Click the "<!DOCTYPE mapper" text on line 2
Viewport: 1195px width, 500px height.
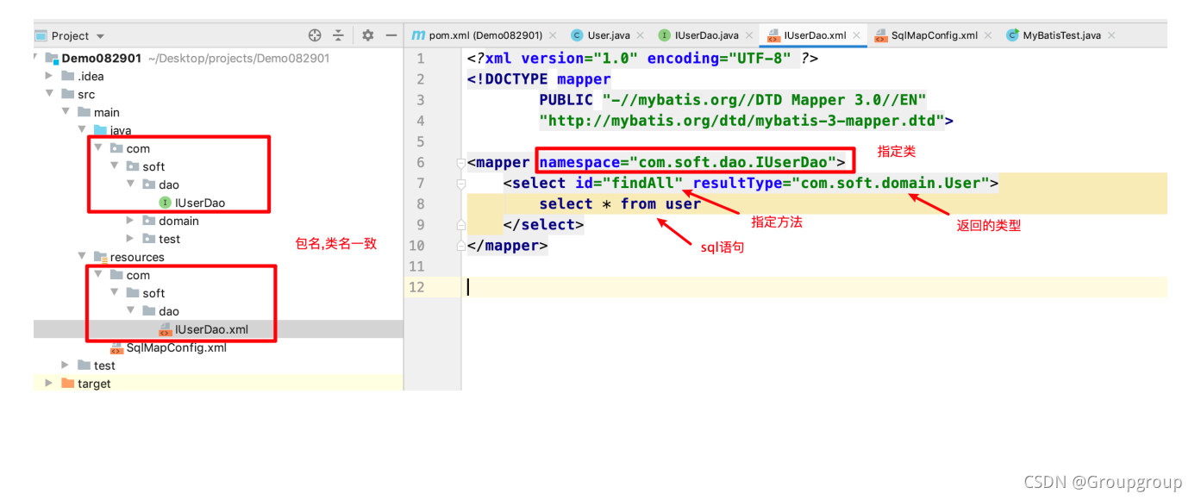539,79
